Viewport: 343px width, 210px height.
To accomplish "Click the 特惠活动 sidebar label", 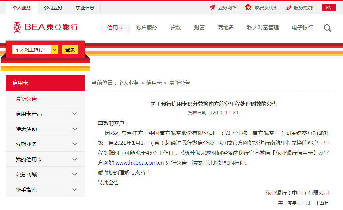I will [26, 129].
